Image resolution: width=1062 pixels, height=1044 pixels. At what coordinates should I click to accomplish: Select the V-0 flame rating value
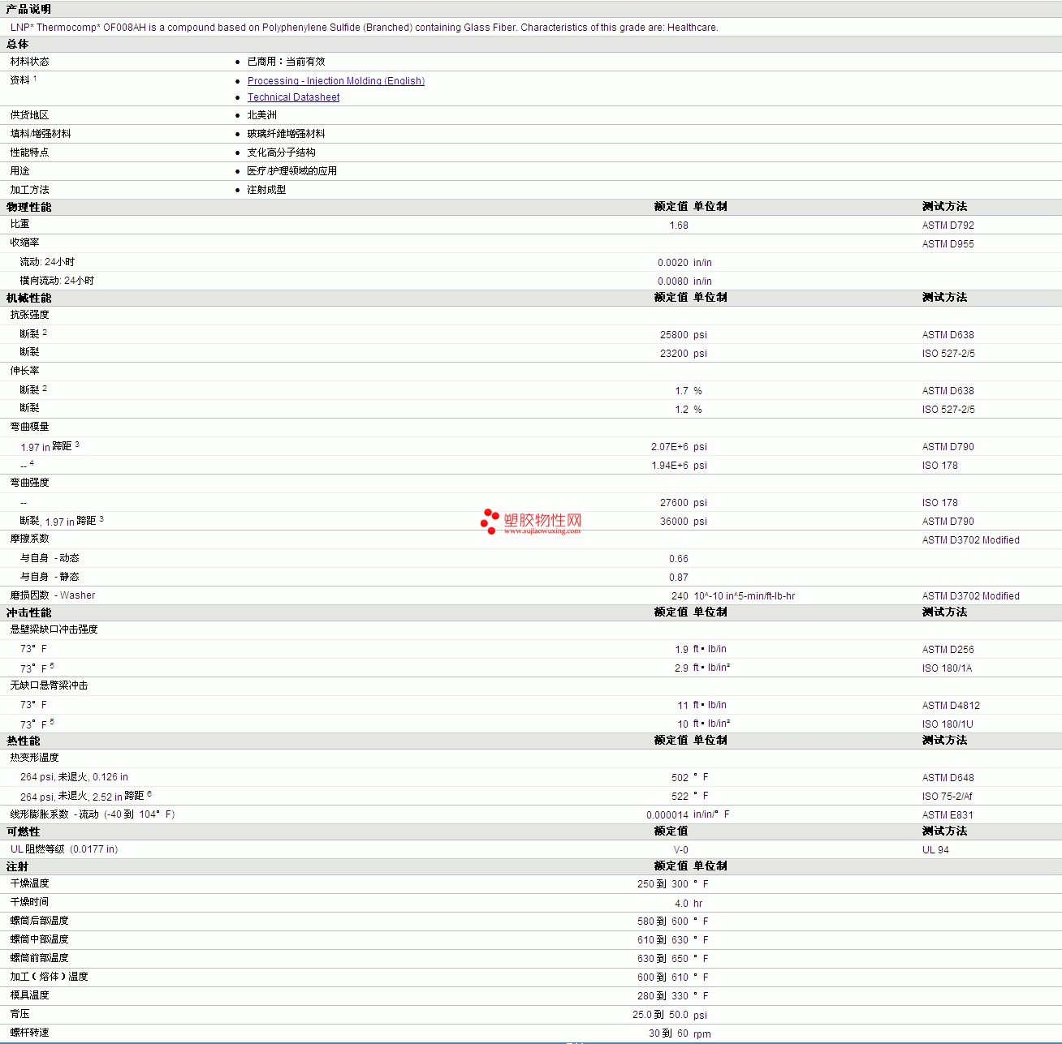pyautogui.click(x=681, y=850)
